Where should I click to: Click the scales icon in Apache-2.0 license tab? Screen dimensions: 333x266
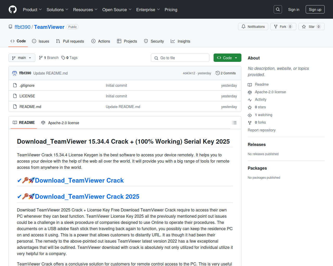click(x=43, y=123)
